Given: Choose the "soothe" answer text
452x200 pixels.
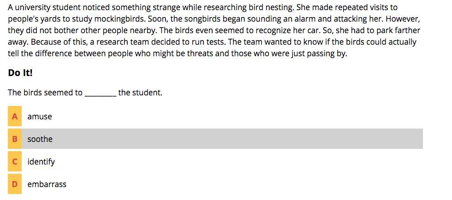Looking at the screenshot, I should click(40, 139).
